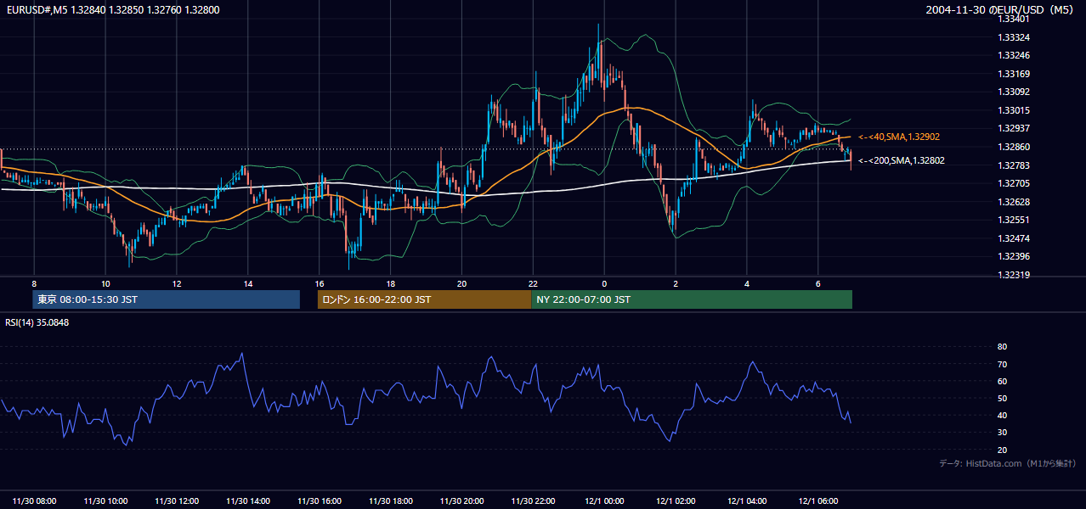1086x509 pixels.
Task: Click the 12/1 00:00 date label
Action: [605, 501]
